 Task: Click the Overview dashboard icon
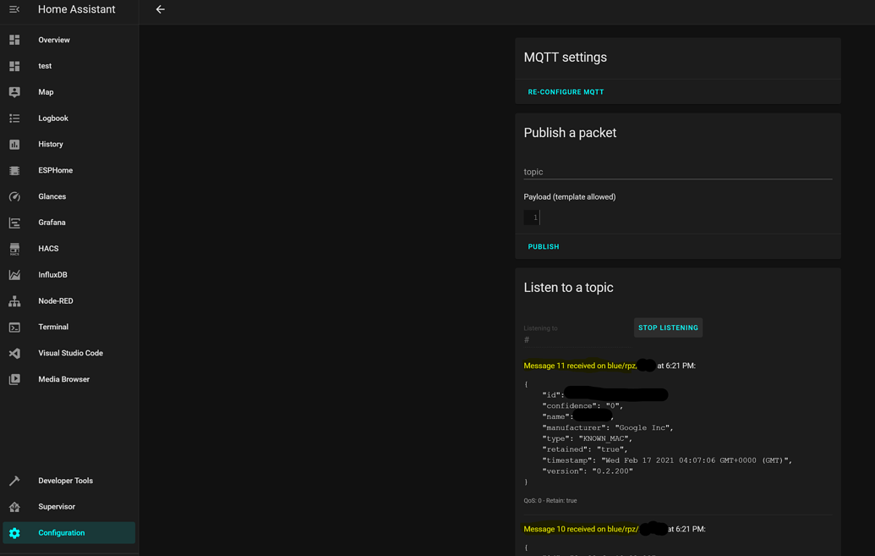point(14,40)
